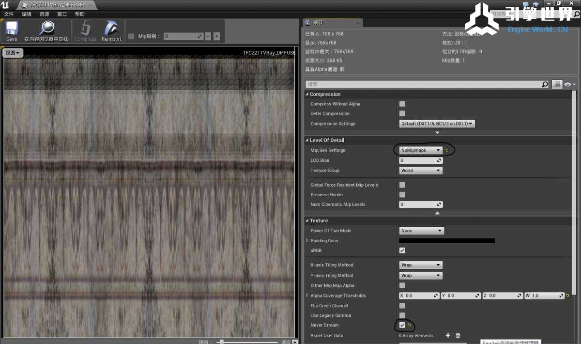This screenshot has width=581, height=344.
Task: Open the Texture Group World dropdown
Action: pyautogui.click(x=421, y=171)
